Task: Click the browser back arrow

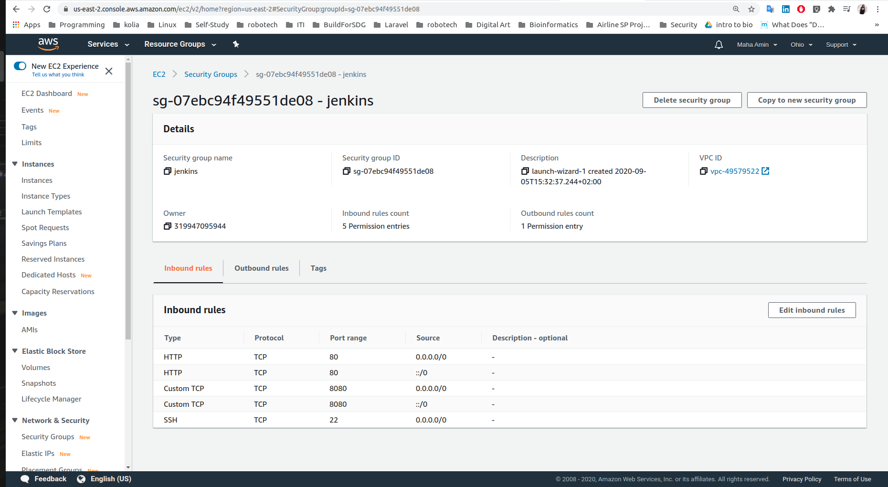Action: click(x=16, y=9)
